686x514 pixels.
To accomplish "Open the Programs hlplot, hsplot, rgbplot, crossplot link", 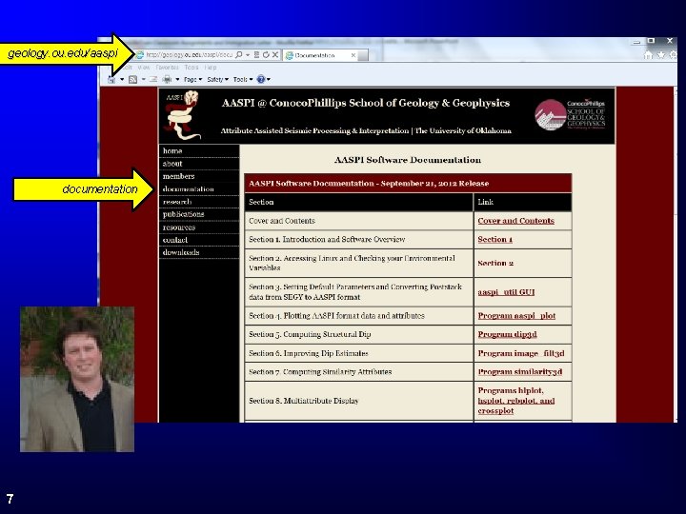I will click(x=516, y=401).
